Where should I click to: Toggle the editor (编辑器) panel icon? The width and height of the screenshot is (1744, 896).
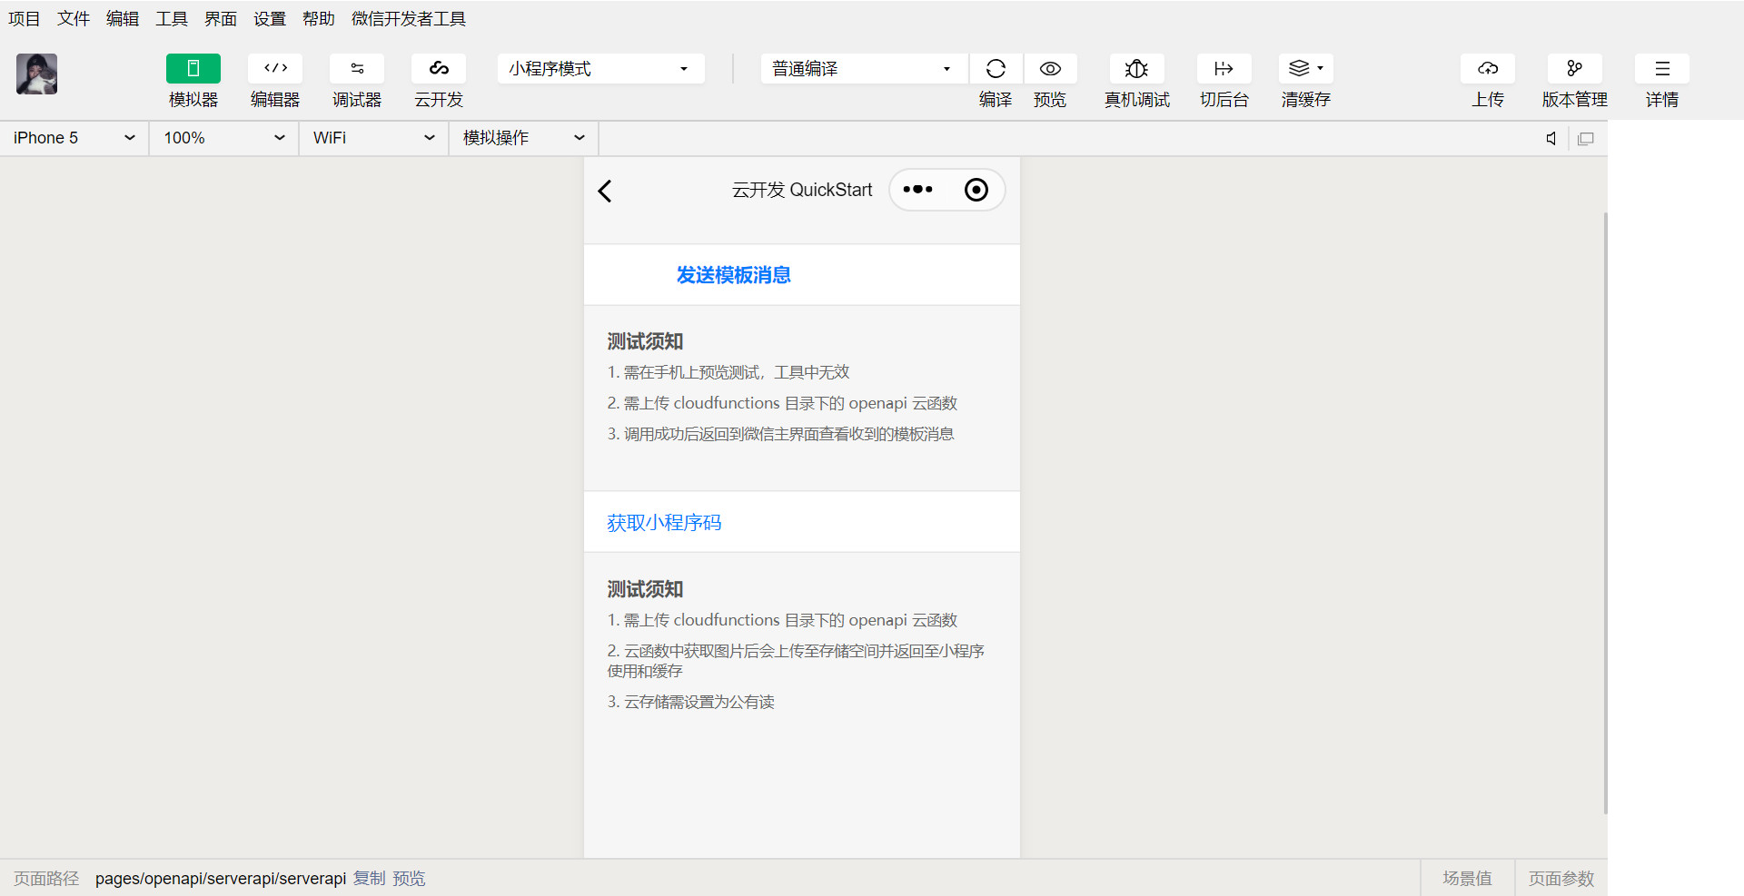point(275,69)
